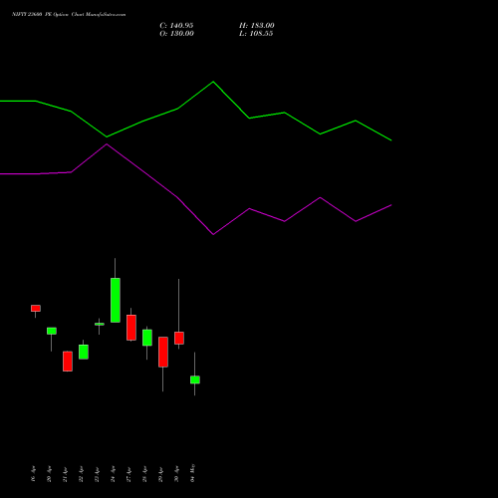The width and height of the screenshot is (498, 498).
Task: Click the low value L: 108.55
Action: pyautogui.click(x=256, y=34)
